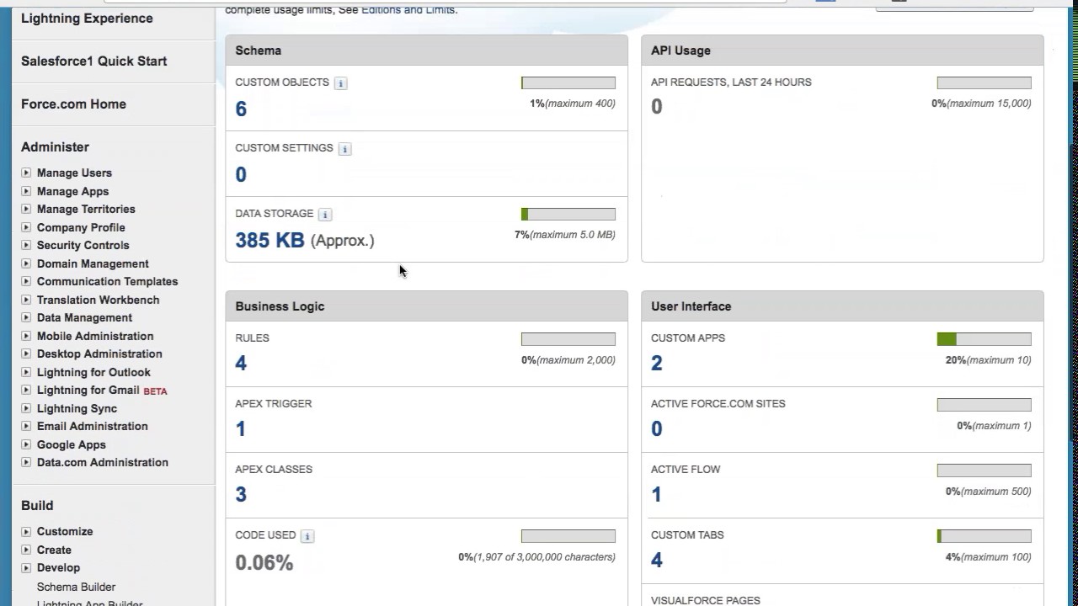The width and height of the screenshot is (1078, 606).
Task: Click the Business Logic panel header
Action: 427,306
